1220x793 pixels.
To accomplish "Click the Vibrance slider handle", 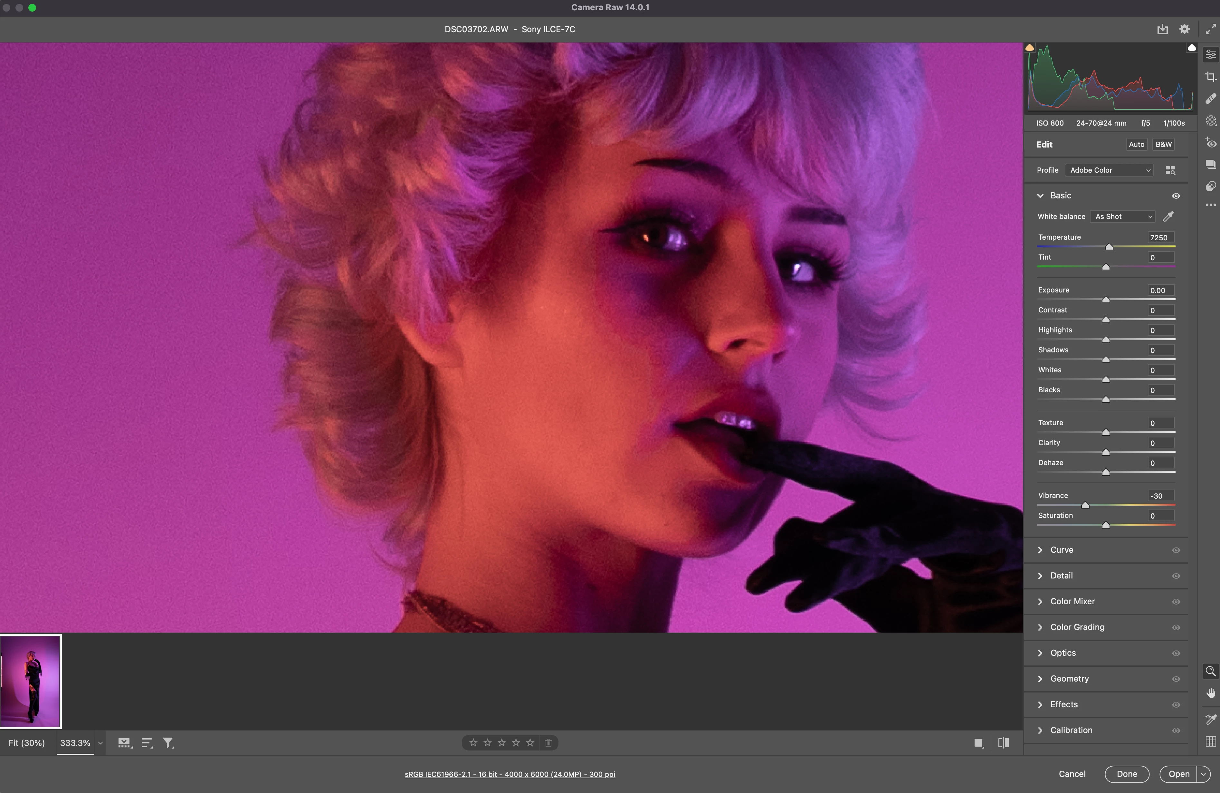I will tap(1085, 505).
